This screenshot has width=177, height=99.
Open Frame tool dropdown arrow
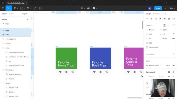tap(17, 8)
